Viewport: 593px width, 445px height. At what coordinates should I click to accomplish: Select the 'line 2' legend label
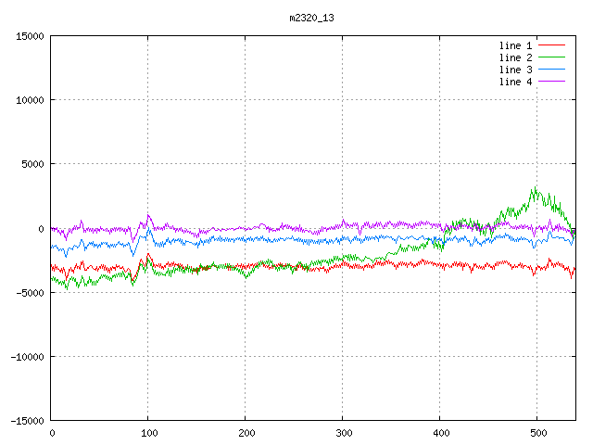point(515,57)
